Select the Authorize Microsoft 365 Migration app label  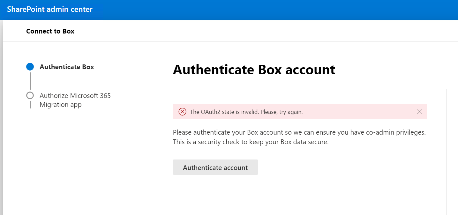tap(75, 100)
